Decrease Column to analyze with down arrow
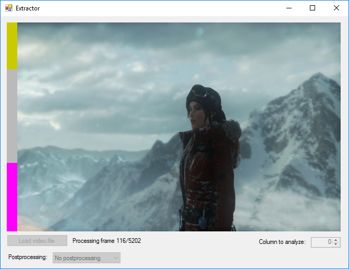This screenshot has width=349, height=269. (x=335, y=244)
